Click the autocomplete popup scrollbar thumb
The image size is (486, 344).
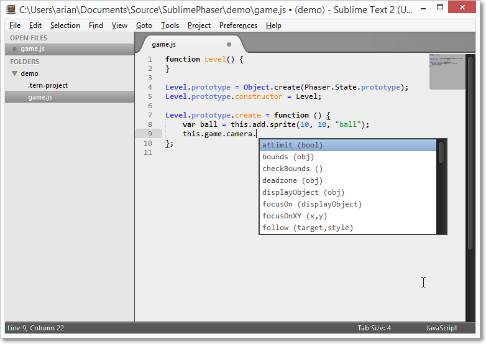pyautogui.click(x=441, y=152)
